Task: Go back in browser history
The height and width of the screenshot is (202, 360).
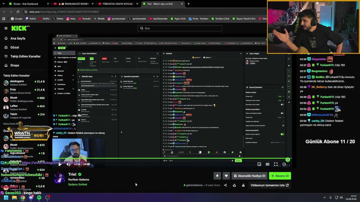Action: coord(4,12)
